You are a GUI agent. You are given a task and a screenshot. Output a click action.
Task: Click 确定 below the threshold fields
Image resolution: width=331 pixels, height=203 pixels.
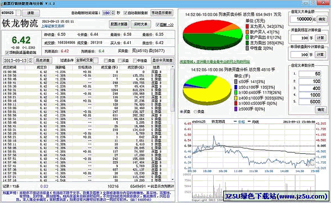click(320, 110)
